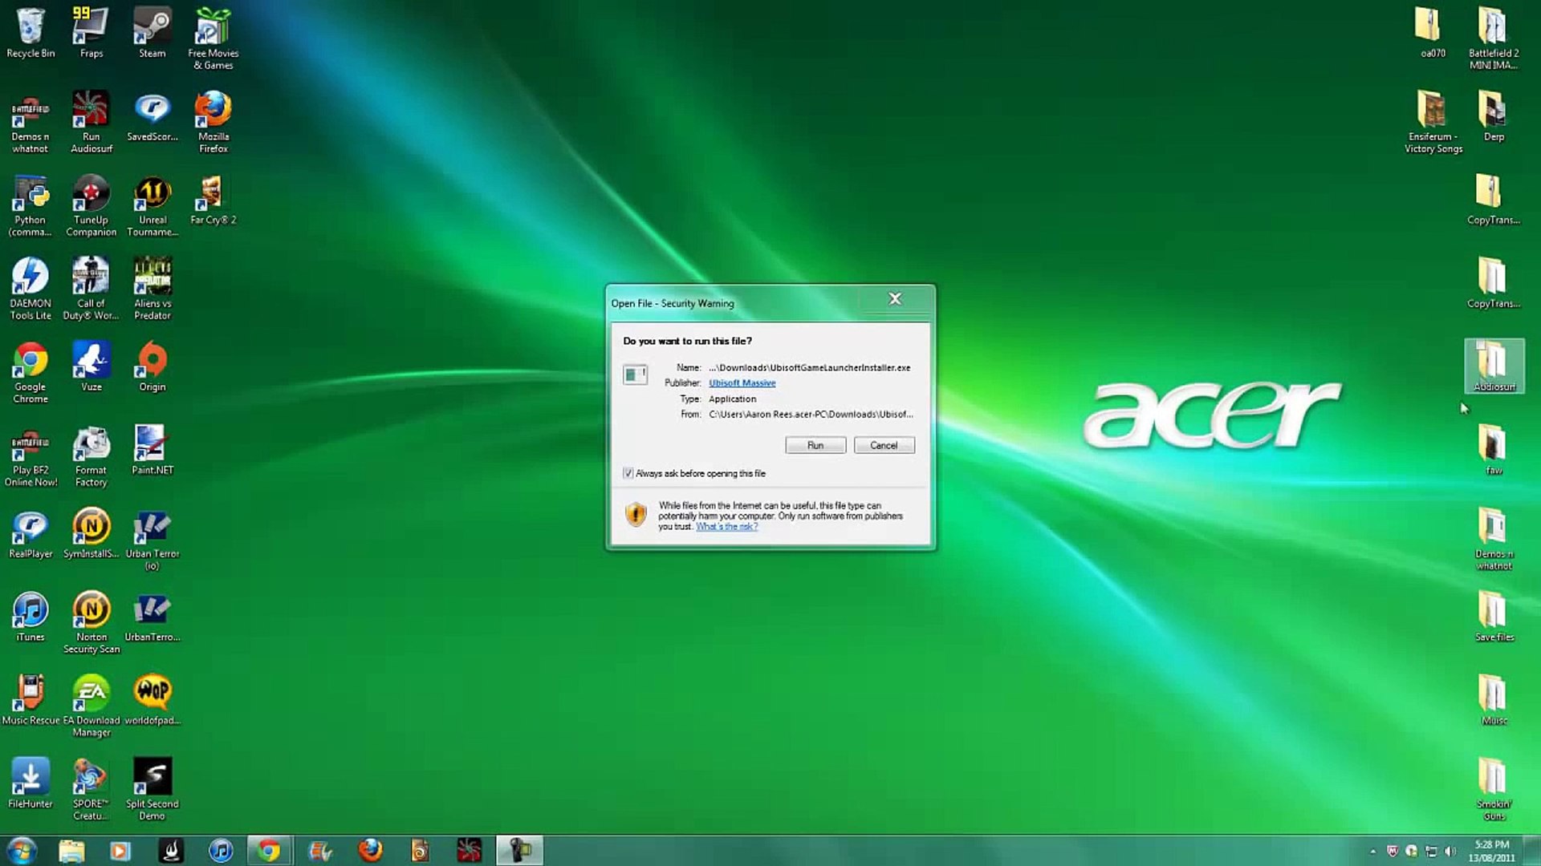Click the Google Chrome taskbar button

[x=269, y=850]
